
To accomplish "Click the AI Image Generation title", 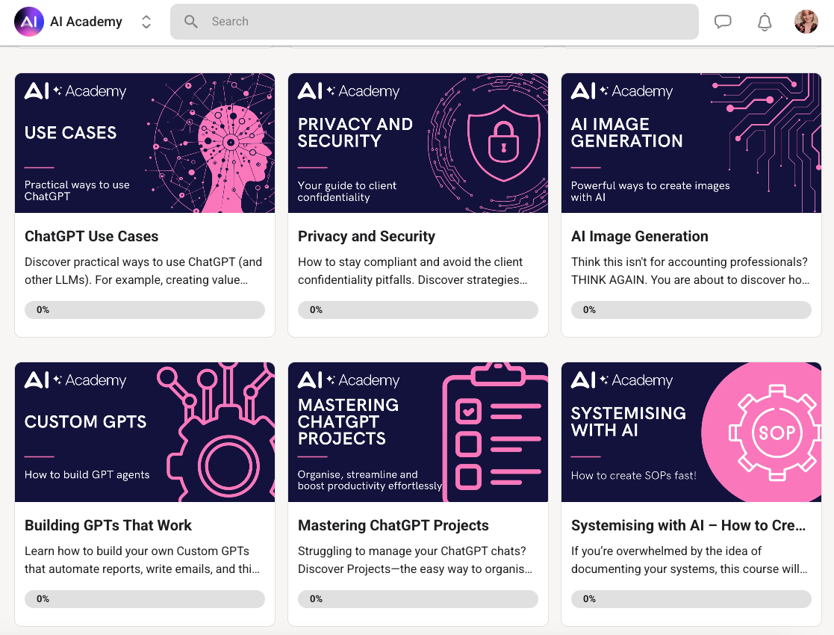I will (x=639, y=236).
